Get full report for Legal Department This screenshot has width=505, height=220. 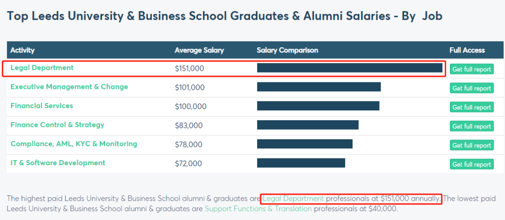pyautogui.click(x=471, y=69)
